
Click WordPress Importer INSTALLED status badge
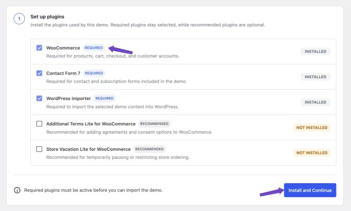click(x=316, y=102)
